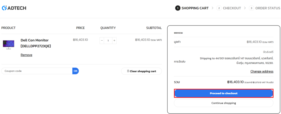Click Continue shopping
Viewport: 281px width, 114px height.
tap(223, 103)
